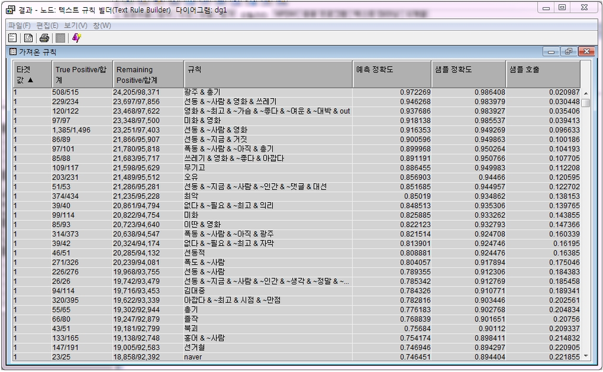Sort by the 샘플 정확도 column header
The height and width of the screenshot is (372, 603).
pyautogui.click(x=468, y=74)
